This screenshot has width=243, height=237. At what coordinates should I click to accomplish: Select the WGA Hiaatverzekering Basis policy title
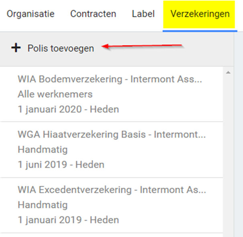pyautogui.click(x=111, y=134)
